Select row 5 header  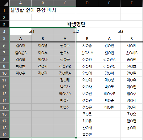click(x=5, y=38)
